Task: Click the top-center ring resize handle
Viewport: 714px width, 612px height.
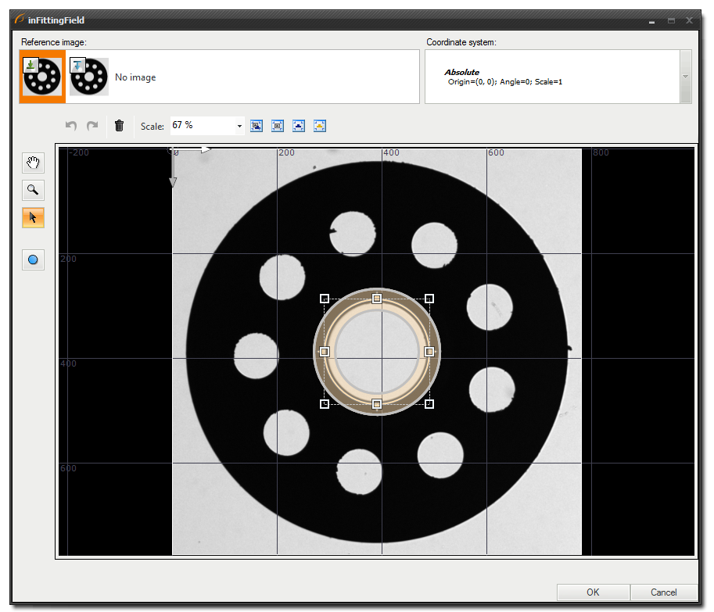Action: tap(377, 299)
